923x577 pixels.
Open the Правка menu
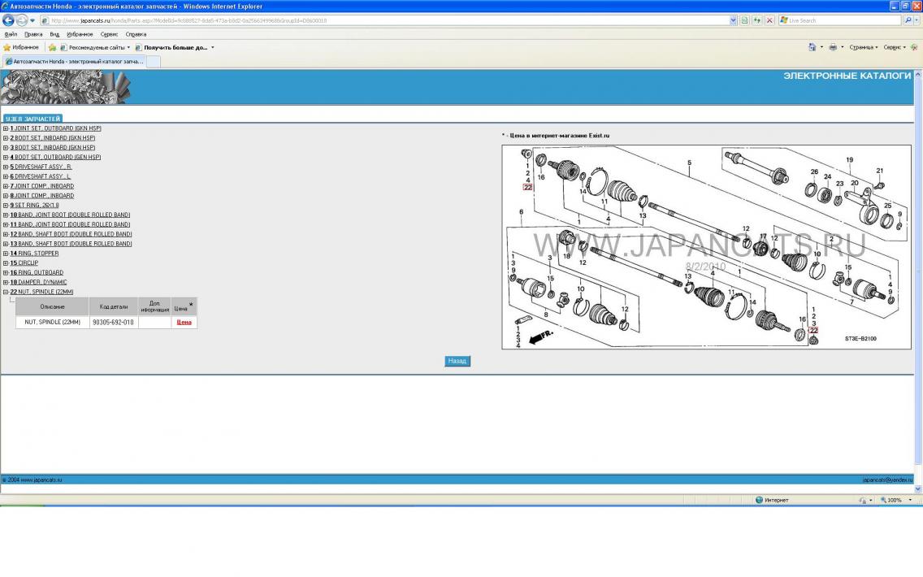(33, 34)
